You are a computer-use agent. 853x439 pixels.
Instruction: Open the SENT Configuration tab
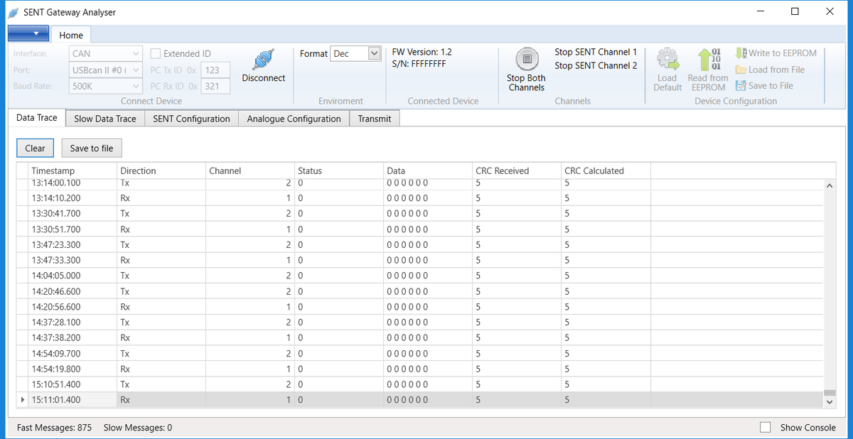(x=191, y=119)
